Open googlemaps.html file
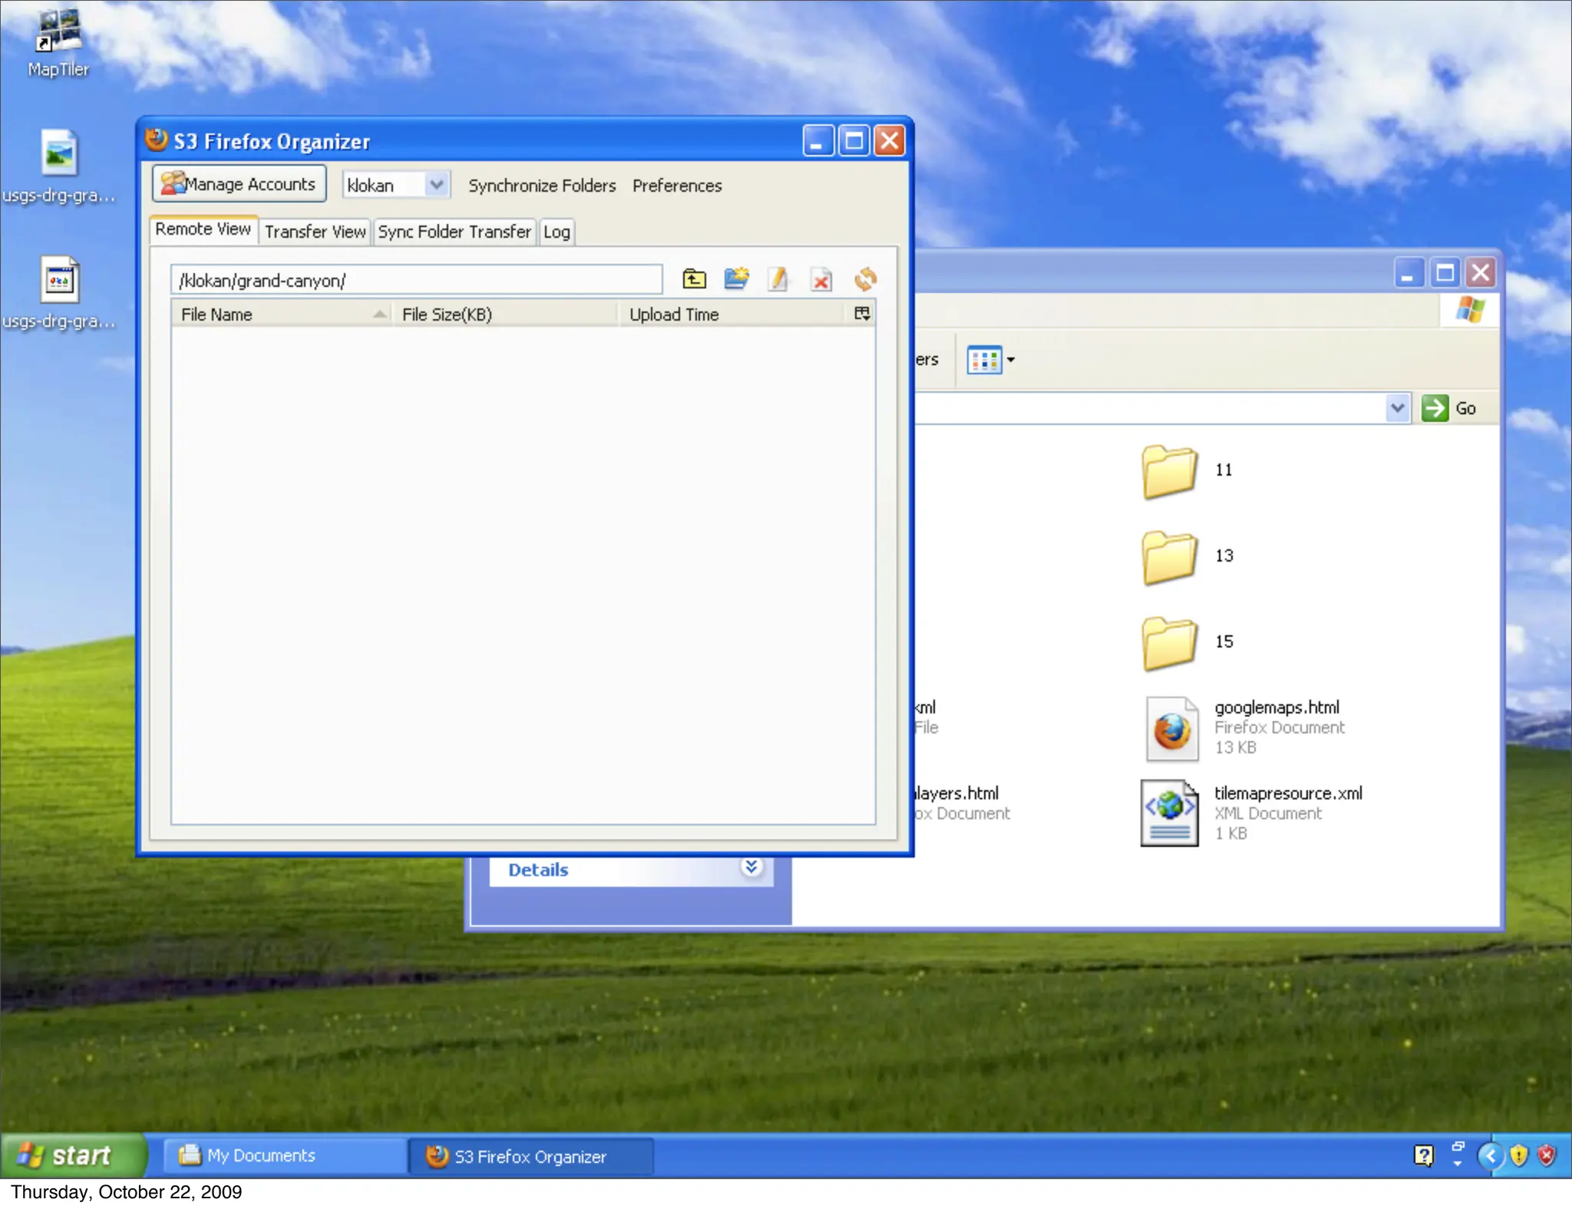 pyautogui.click(x=1276, y=707)
